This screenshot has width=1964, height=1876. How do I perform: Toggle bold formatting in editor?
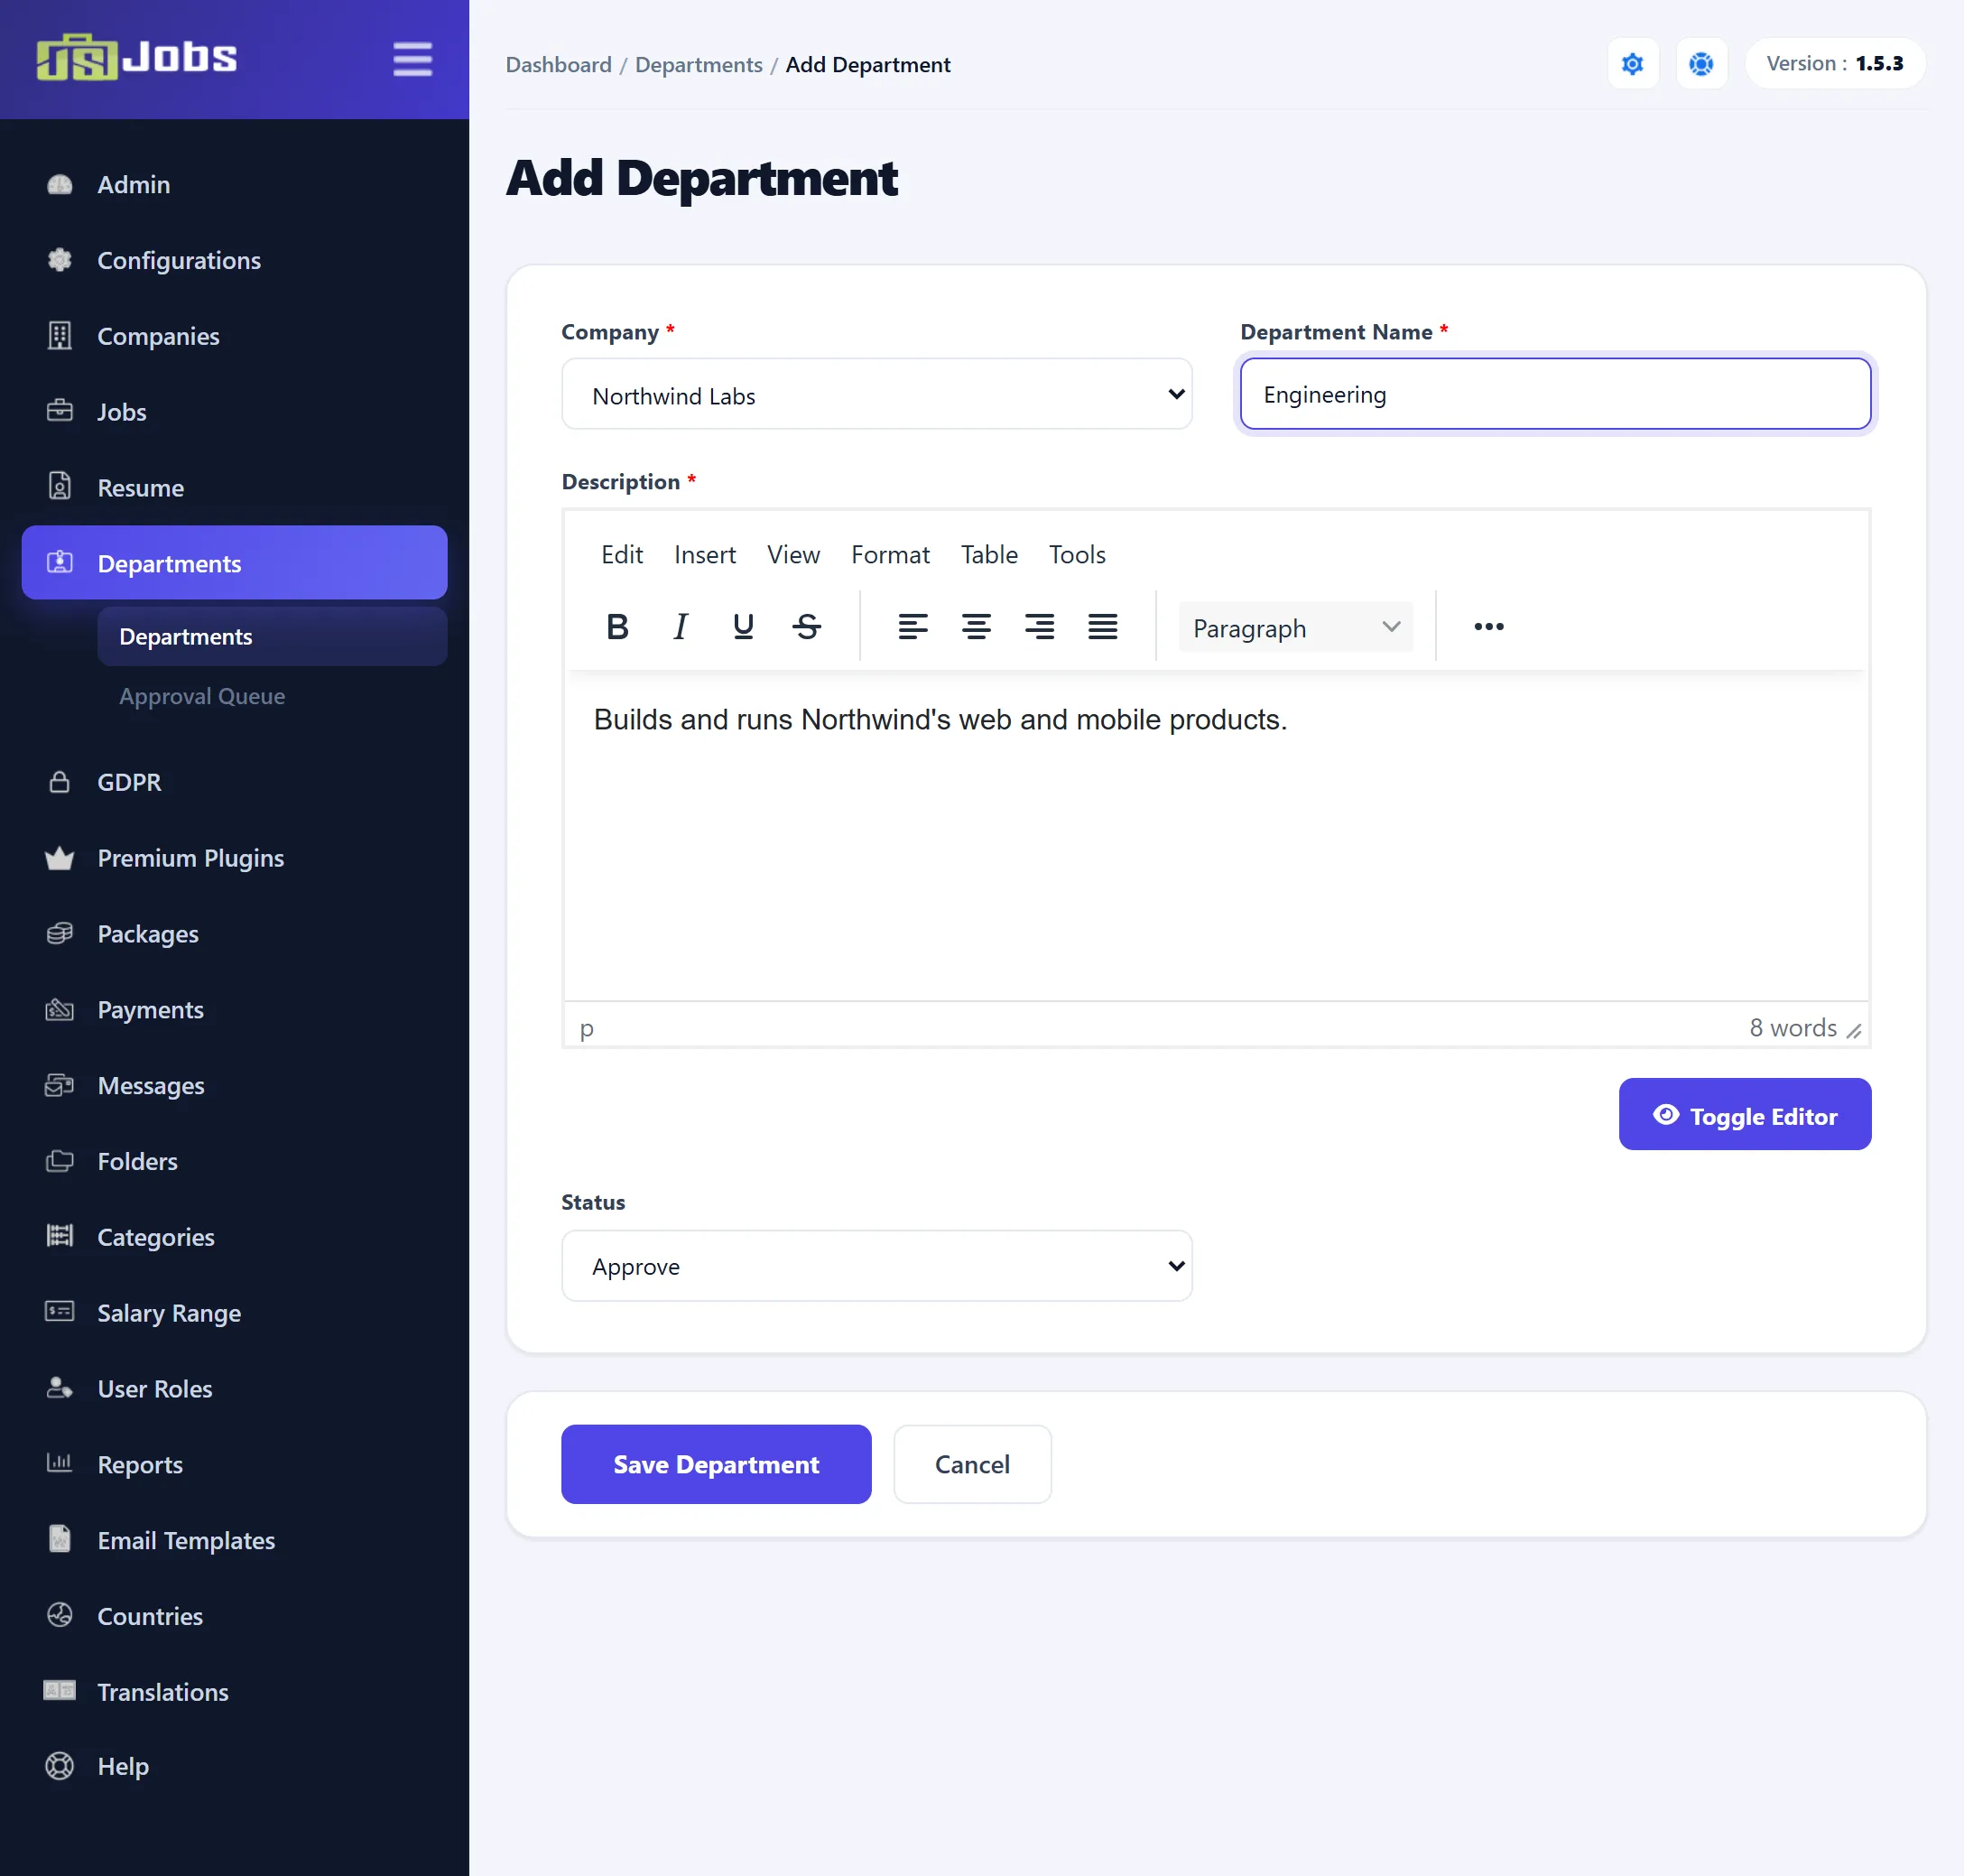(617, 627)
